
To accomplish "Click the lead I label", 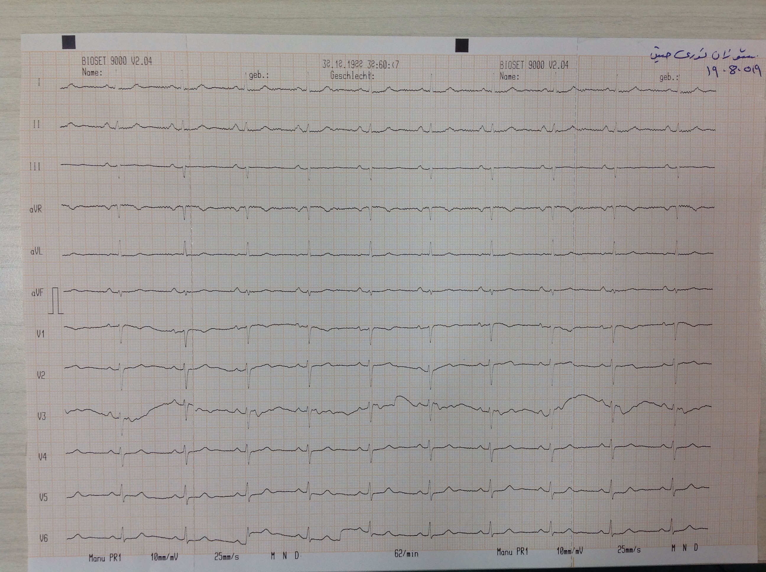I will (x=39, y=82).
